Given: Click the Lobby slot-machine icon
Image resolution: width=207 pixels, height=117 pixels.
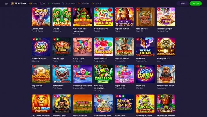Looking at the screenshot, I should point(30,3).
